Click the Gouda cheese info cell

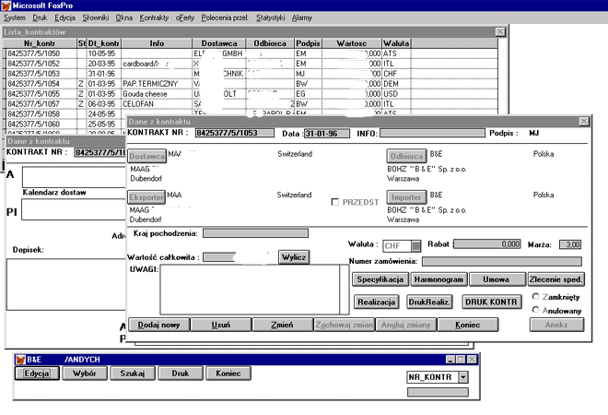157,94
